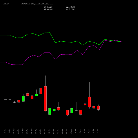Click the green candle for 09 Jun
The height and width of the screenshot is (138, 138).
pyautogui.click(x=72, y=110)
